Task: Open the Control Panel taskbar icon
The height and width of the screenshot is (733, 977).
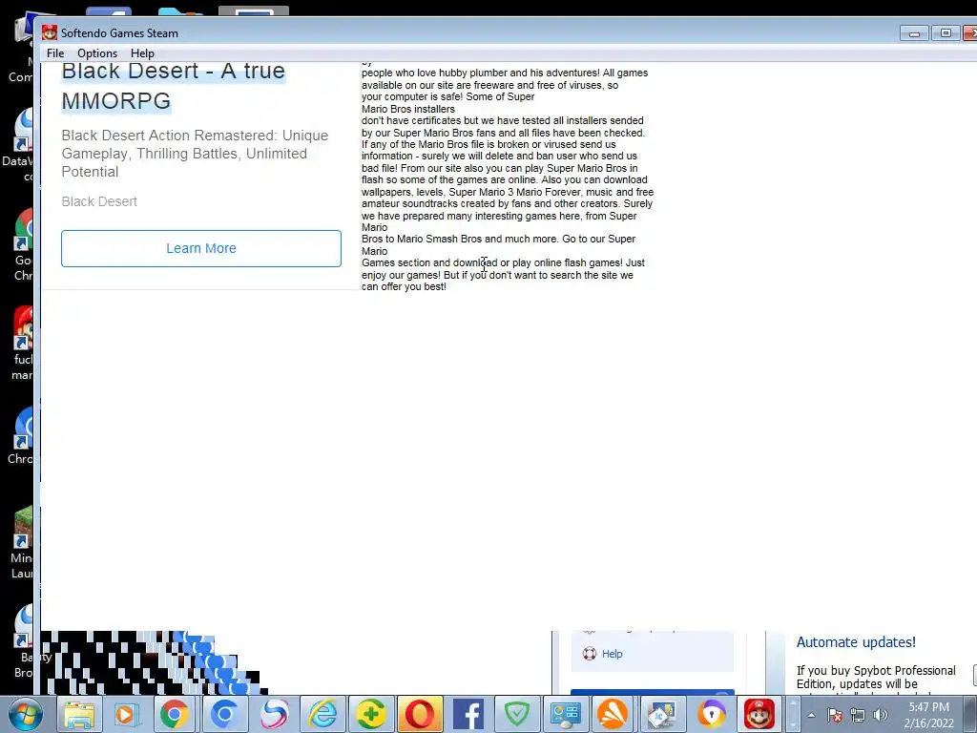Action: click(565, 714)
